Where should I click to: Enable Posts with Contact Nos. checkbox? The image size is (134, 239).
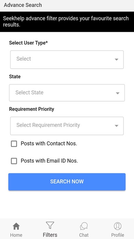(x=14, y=144)
